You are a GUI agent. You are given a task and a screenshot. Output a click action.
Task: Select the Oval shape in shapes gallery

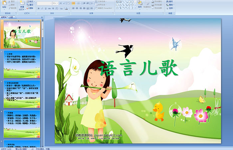(132, 2)
